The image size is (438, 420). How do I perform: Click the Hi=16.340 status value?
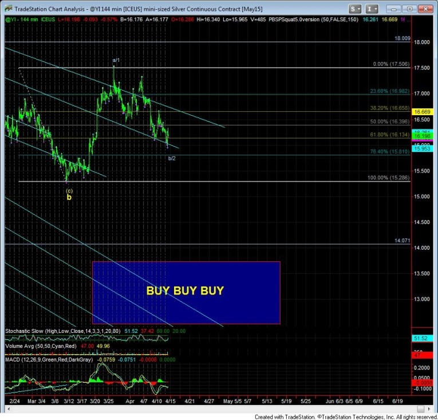(x=208, y=19)
